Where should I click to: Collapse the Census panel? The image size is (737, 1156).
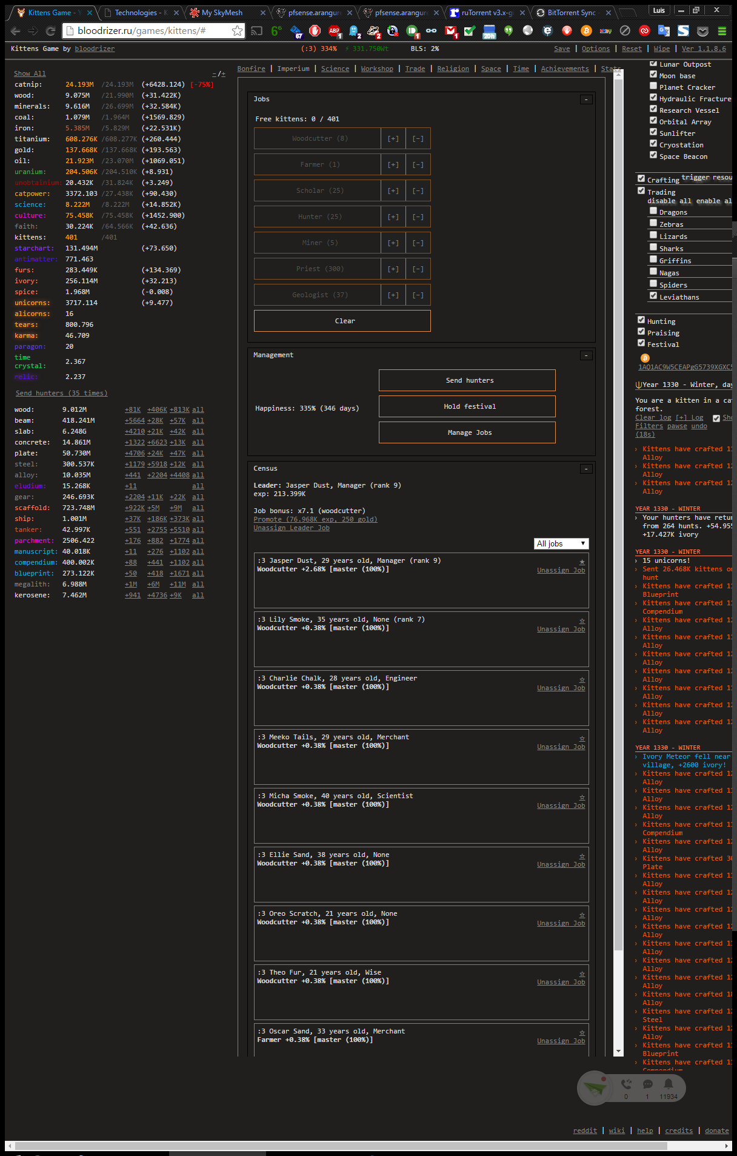[586, 469]
